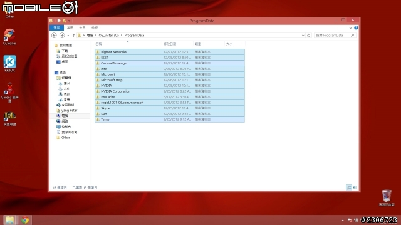The height and width of the screenshot is (225, 401).
Task: Select Microsoft Help folder
Action: click(x=170, y=80)
